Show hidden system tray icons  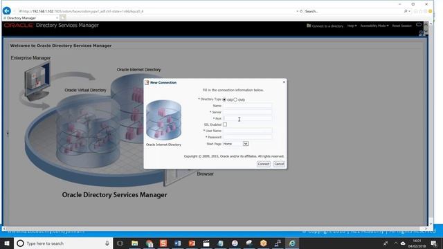coord(395,243)
